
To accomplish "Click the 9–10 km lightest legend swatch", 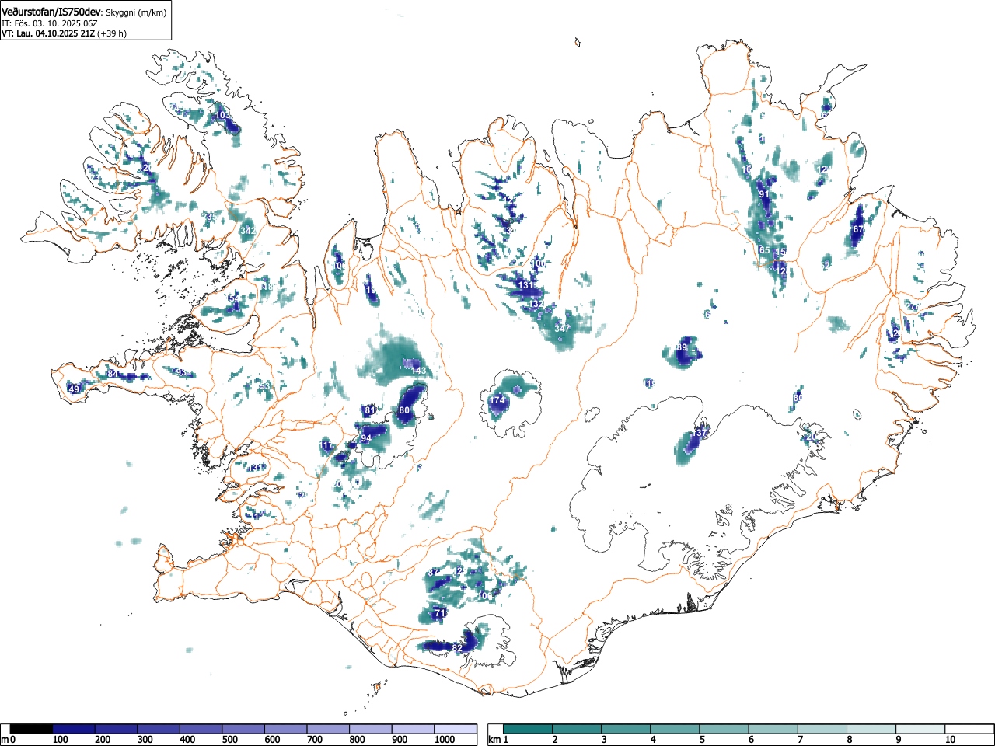I will (922, 729).
